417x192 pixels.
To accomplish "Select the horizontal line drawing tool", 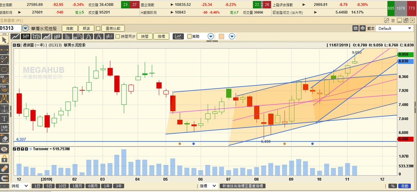I will 4,50.
